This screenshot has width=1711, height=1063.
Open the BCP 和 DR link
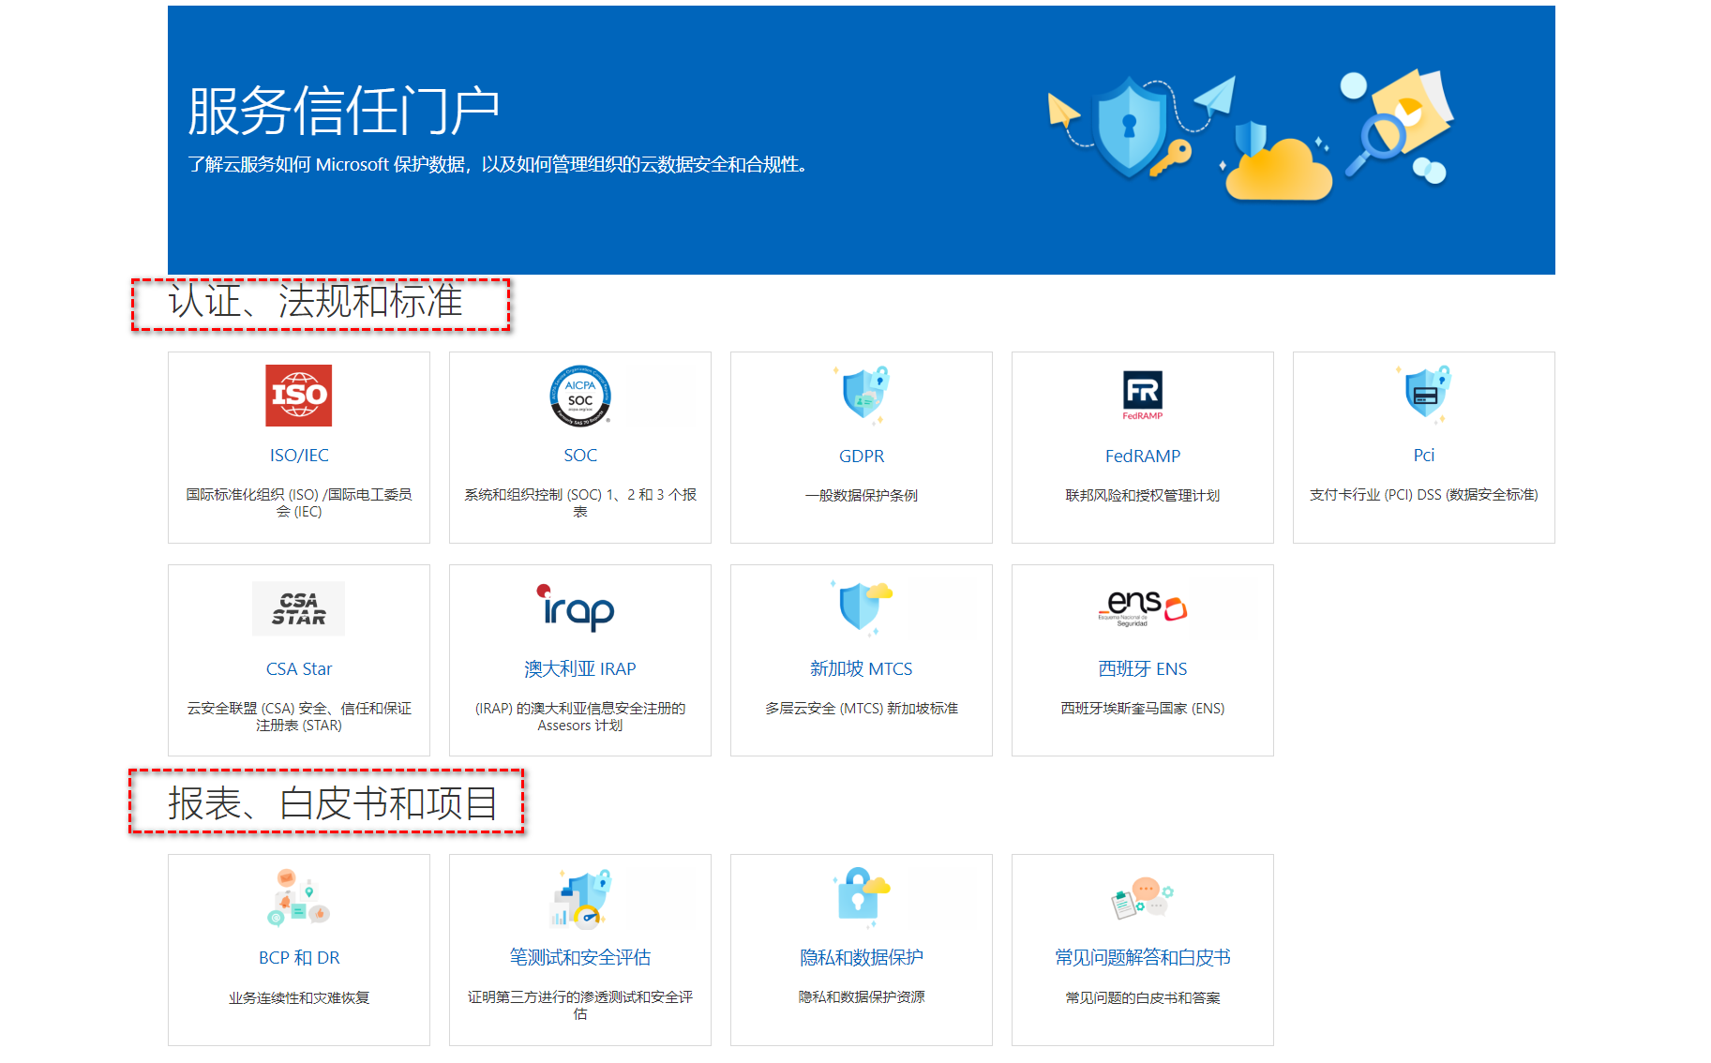[x=299, y=958]
